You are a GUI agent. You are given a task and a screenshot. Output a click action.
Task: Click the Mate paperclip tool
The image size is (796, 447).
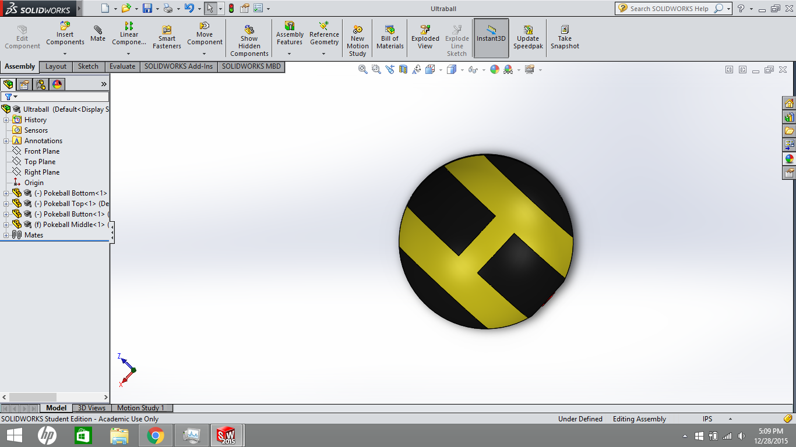tap(98, 34)
